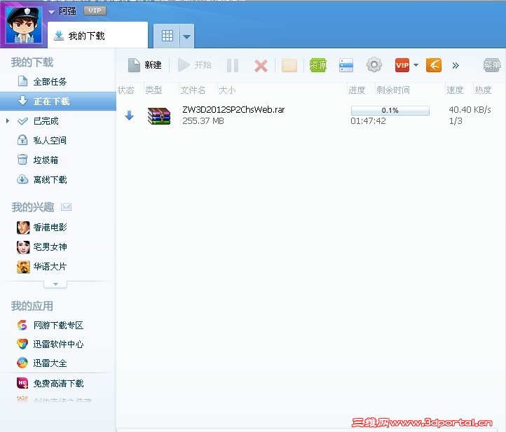This screenshot has height=432, width=506.
Task: Click the 255.37 MB size text
Action: 203,121
